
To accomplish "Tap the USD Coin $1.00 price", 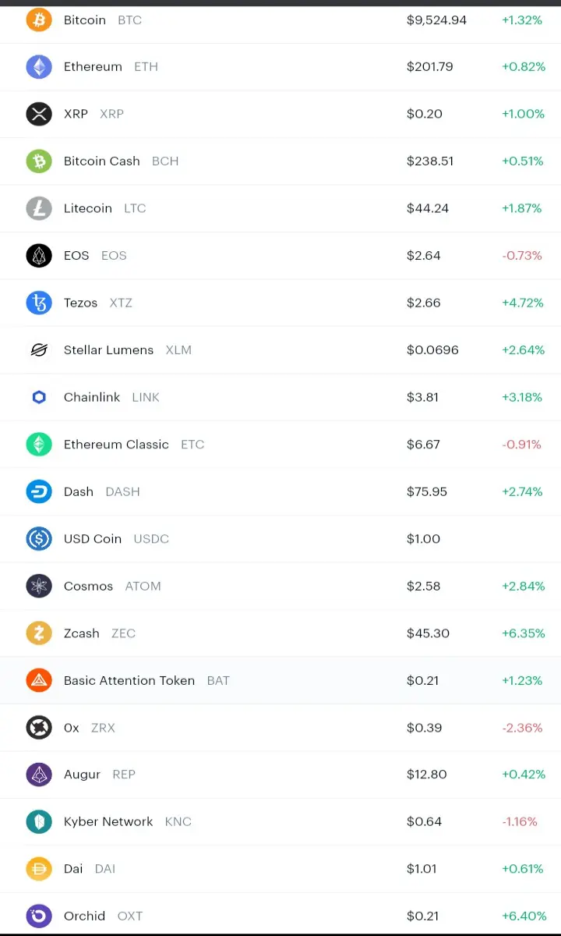I will point(423,539).
